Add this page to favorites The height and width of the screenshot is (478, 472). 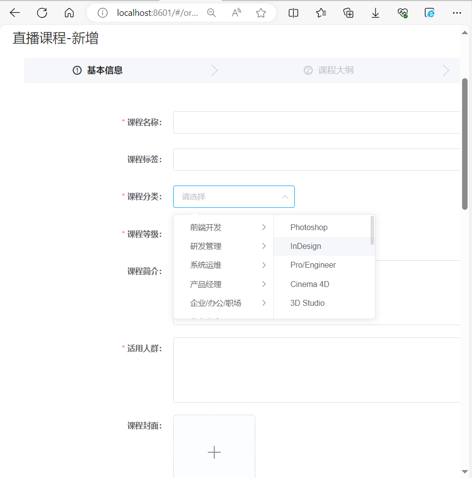point(261,13)
